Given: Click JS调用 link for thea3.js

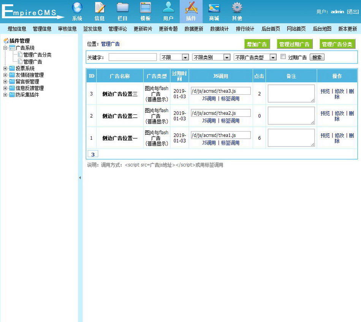Looking at the screenshot, I should [209, 98].
